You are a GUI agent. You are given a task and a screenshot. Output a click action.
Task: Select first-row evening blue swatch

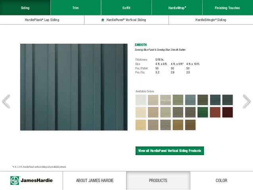click(215, 100)
